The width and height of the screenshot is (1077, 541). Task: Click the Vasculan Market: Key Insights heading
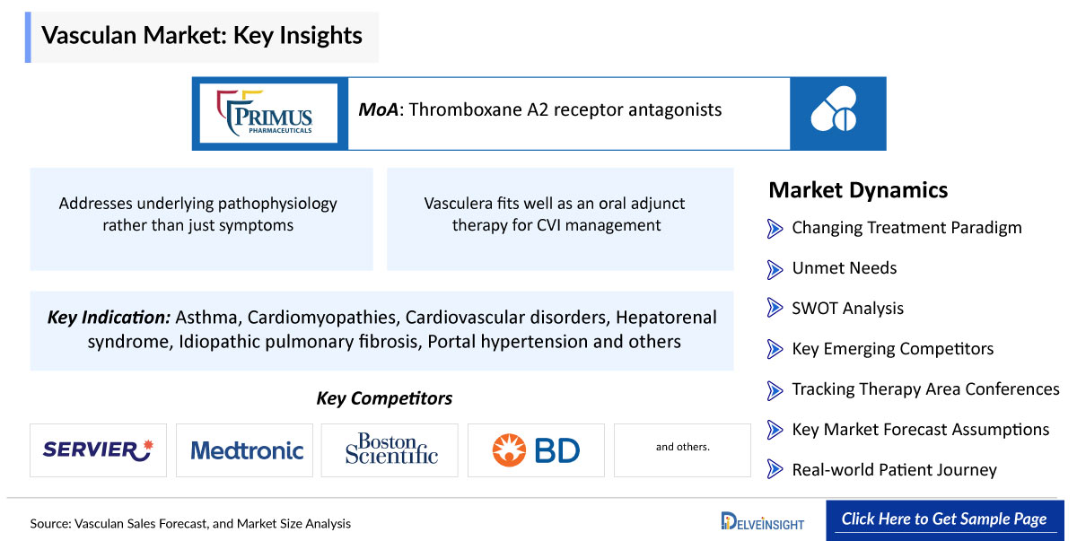[x=202, y=36]
